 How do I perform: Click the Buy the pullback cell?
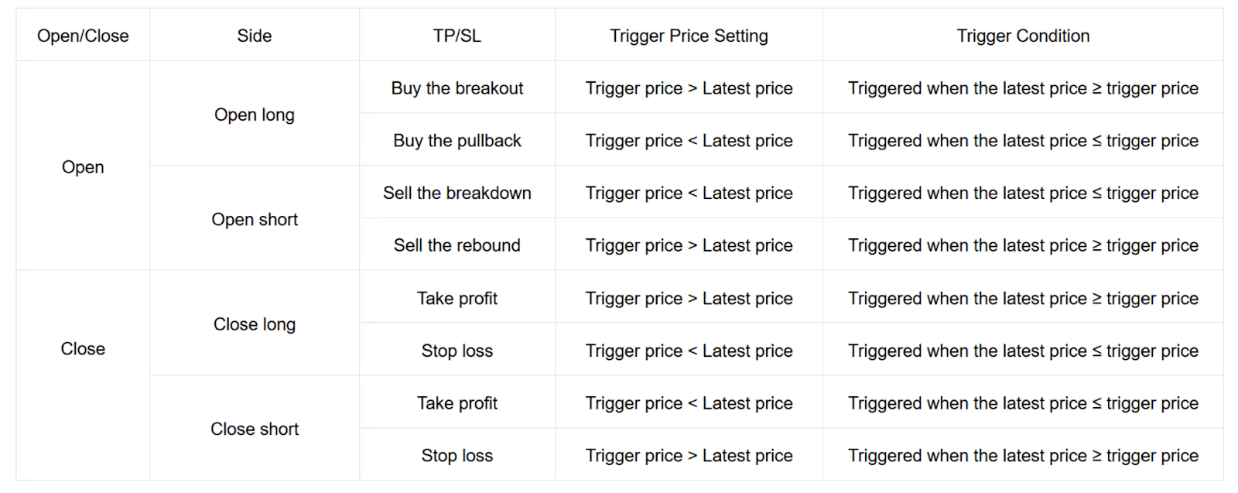[457, 141]
